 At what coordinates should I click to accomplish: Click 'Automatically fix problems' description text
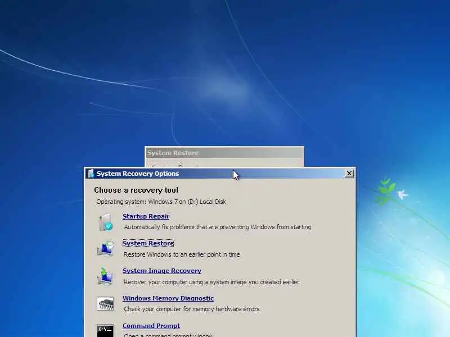pyautogui.click(x=218, y=227)
